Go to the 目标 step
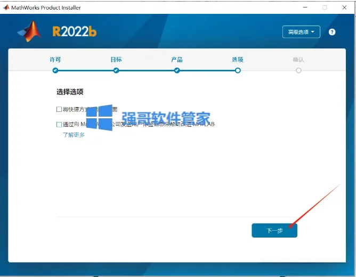 pos(116,60)
